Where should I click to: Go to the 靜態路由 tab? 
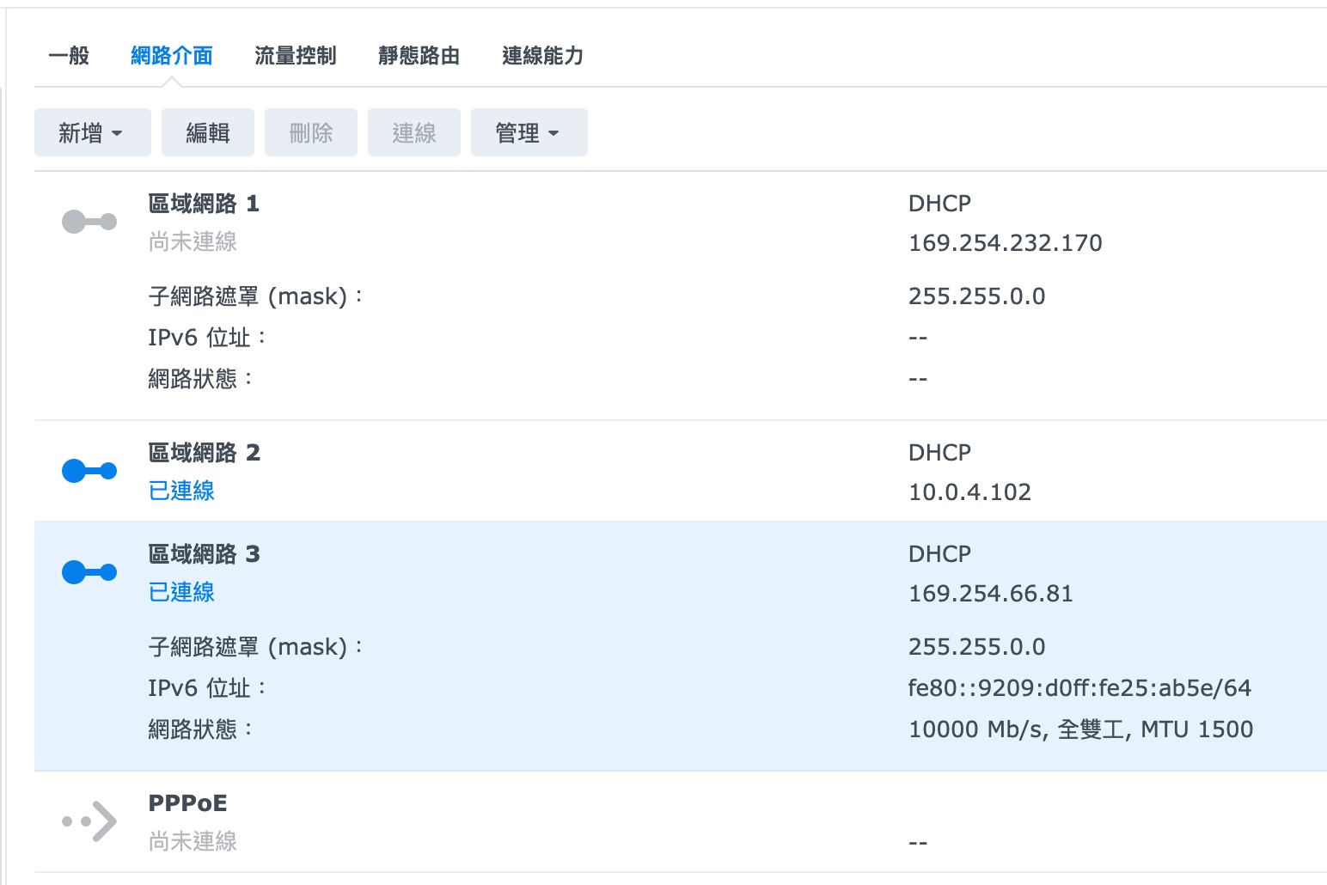419,56
